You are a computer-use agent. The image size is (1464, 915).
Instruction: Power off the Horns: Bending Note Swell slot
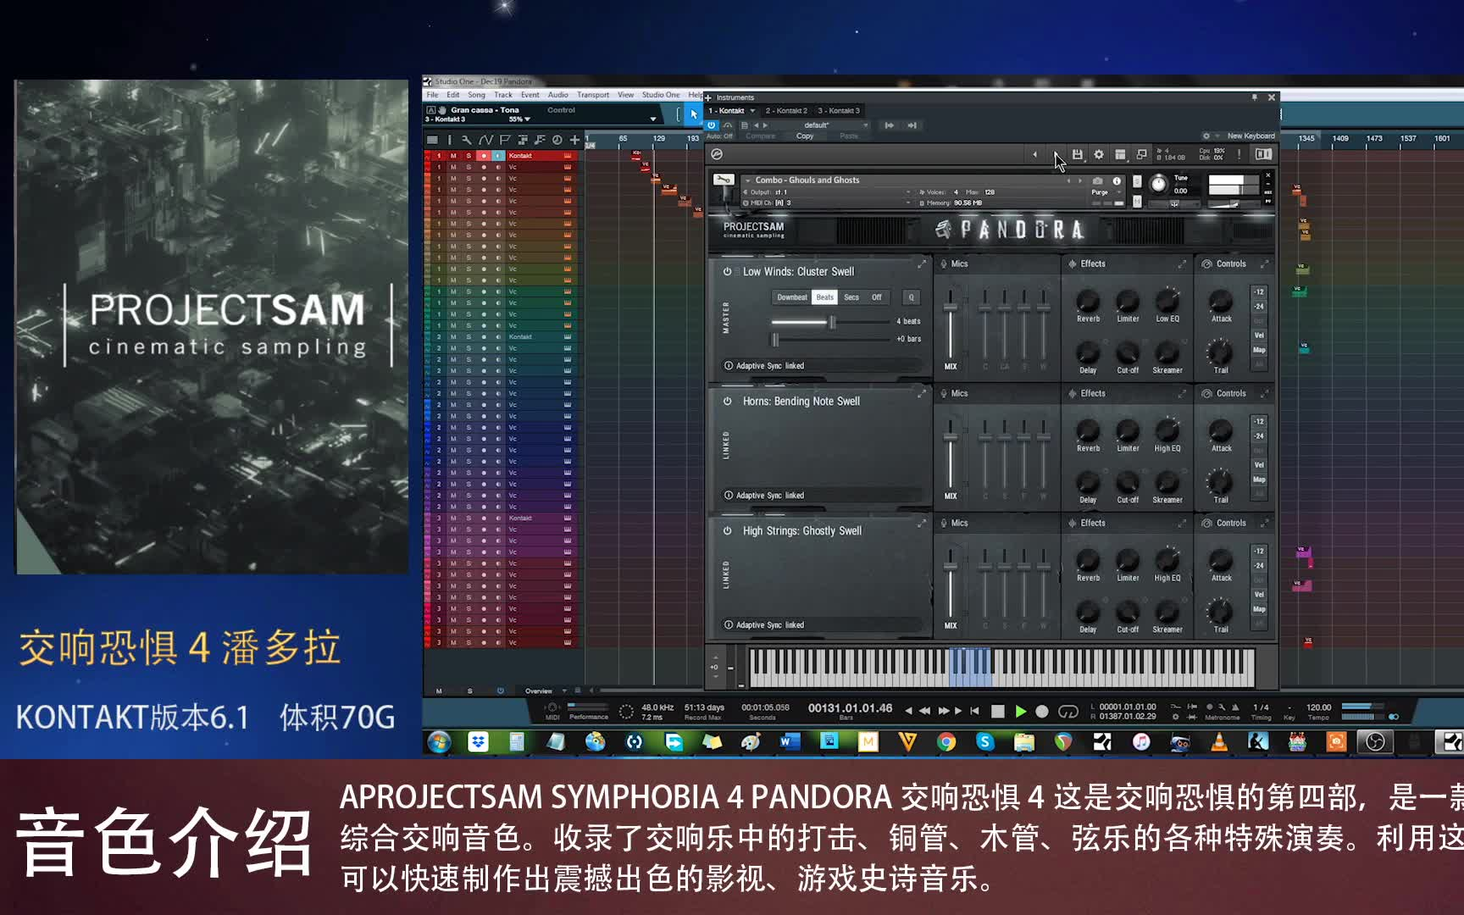pyautogui.click(x=727, y=401)
